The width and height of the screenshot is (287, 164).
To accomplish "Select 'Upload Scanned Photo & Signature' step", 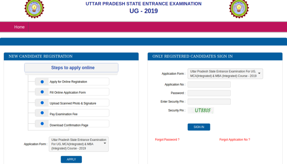I will click(x=72, y=103).
